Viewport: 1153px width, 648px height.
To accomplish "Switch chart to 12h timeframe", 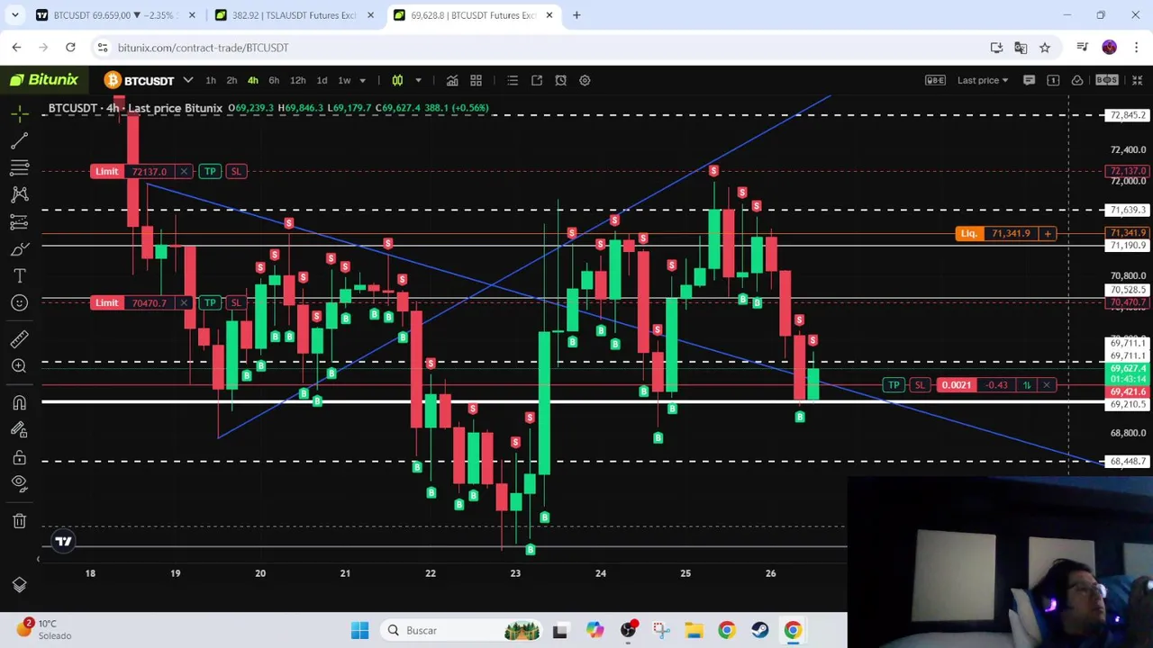I will 297,80.
